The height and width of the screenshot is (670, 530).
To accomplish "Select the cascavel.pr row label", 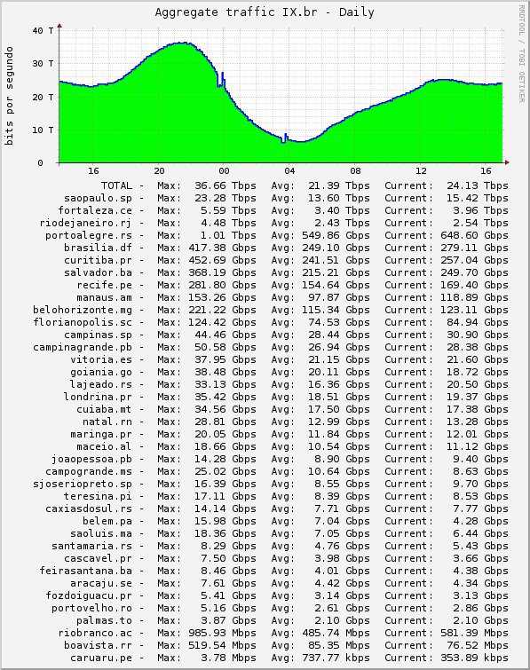I will [x=98, y=558].
